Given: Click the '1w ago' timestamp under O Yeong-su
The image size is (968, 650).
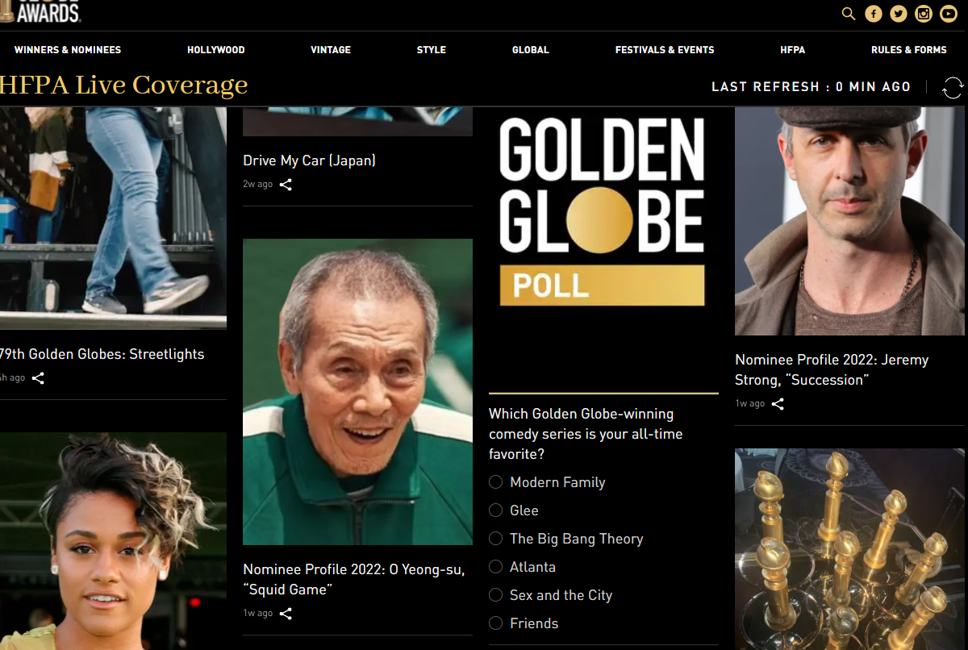Looking at the screenshot, I should pos(258,614).
